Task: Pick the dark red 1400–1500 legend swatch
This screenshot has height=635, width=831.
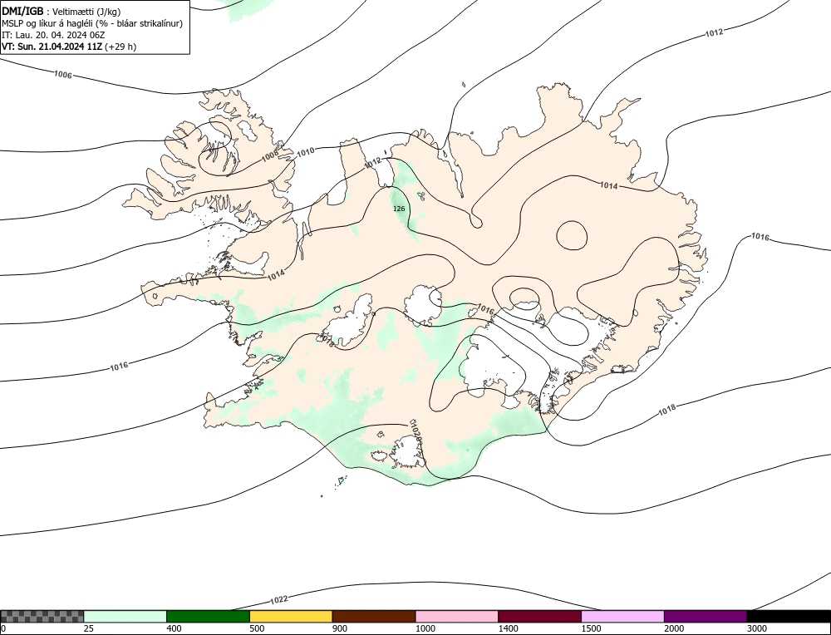Action: pos(539,617)
